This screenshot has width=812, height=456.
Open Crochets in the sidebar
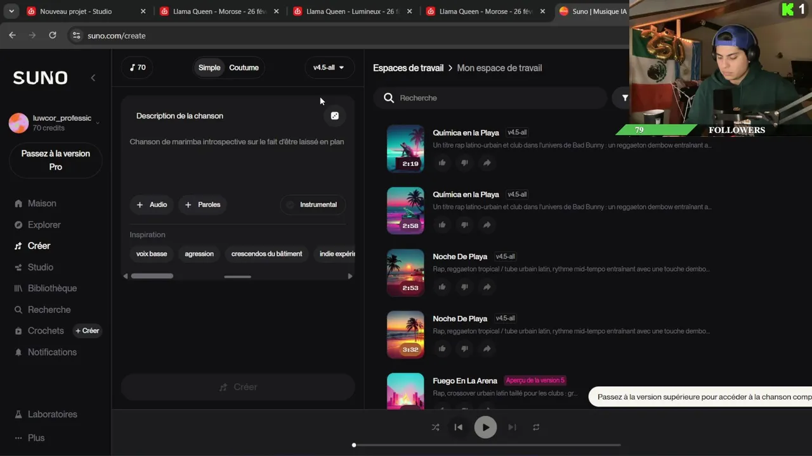[39, 331]
